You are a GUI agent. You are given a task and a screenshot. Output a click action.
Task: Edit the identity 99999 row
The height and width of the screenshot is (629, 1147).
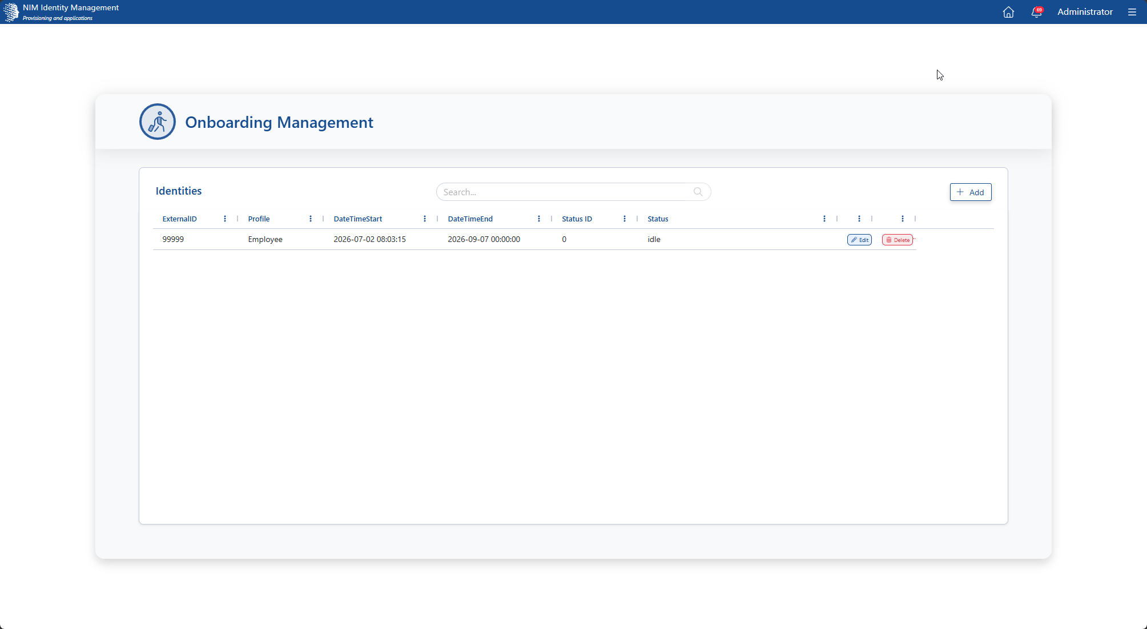tap(859, 240)
